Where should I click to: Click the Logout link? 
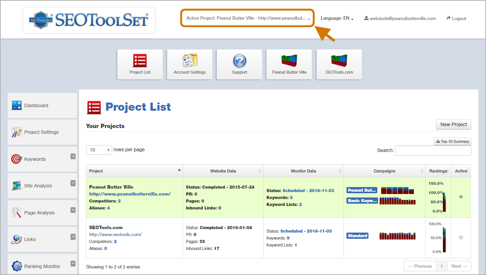tap(456, 18)
